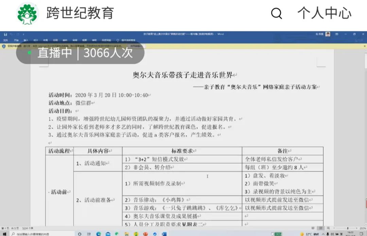367x236 pixels.
Task: Switch to the 开始 ribbon tab
Action: (16, 40)
